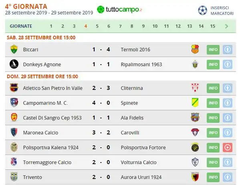Click the Spinete yellow-green crest
Image resolution: width=240 pixels, height=185 pixels.
pyautogui.click(x=195, y=103)
